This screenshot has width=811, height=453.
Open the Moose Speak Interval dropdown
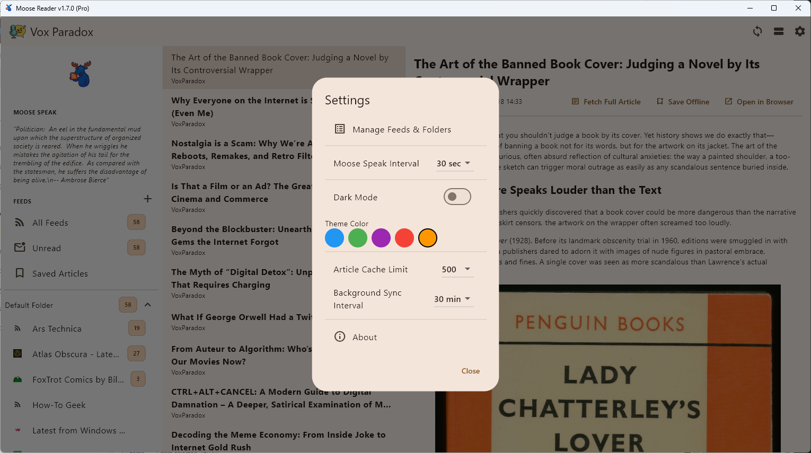tap(454, 163)
